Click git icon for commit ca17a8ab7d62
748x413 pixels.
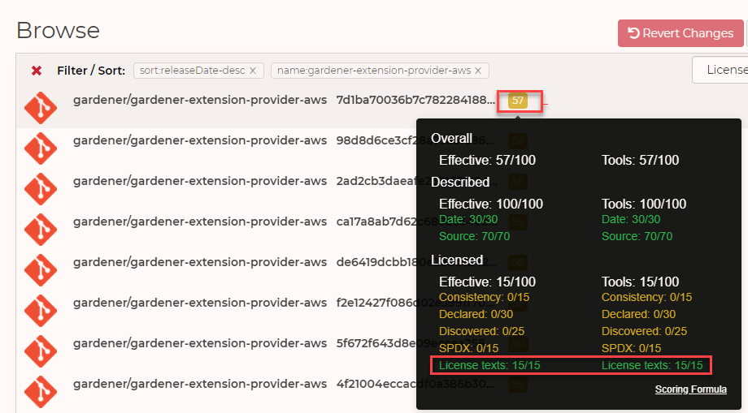41,229
